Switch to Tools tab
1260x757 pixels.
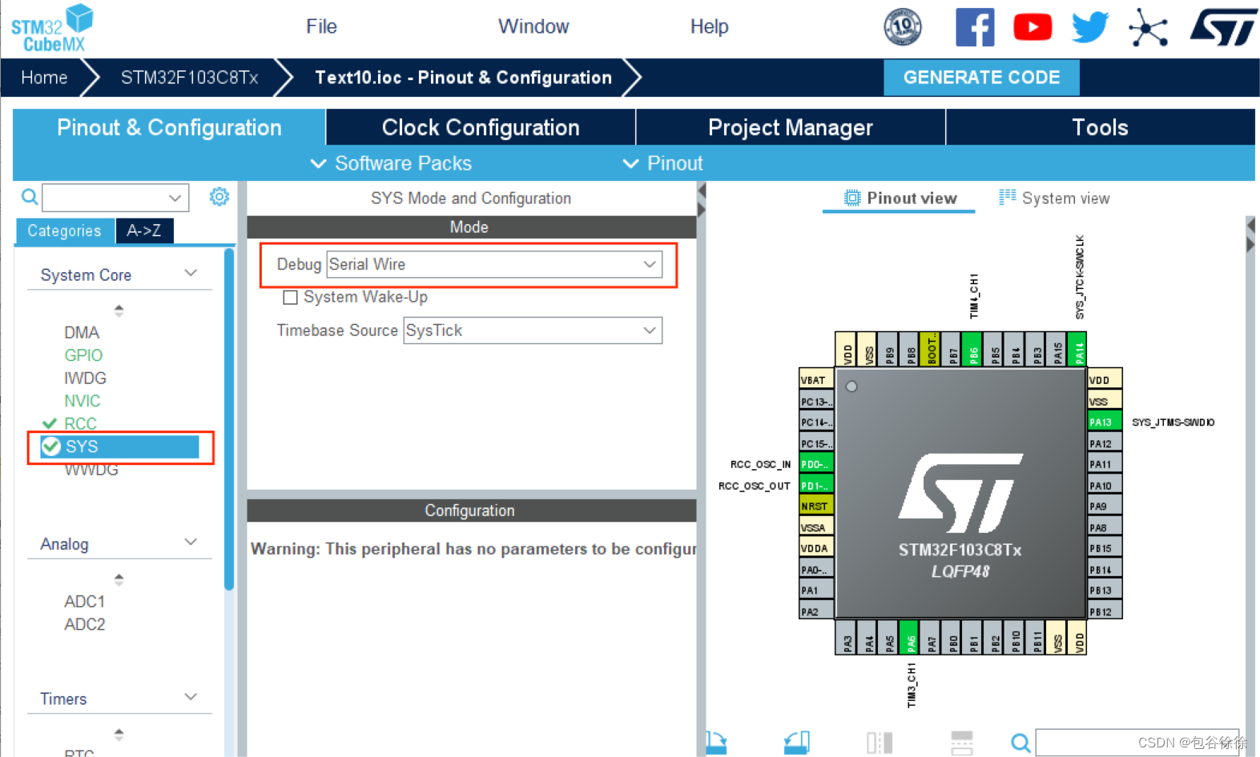point(1101,127)
